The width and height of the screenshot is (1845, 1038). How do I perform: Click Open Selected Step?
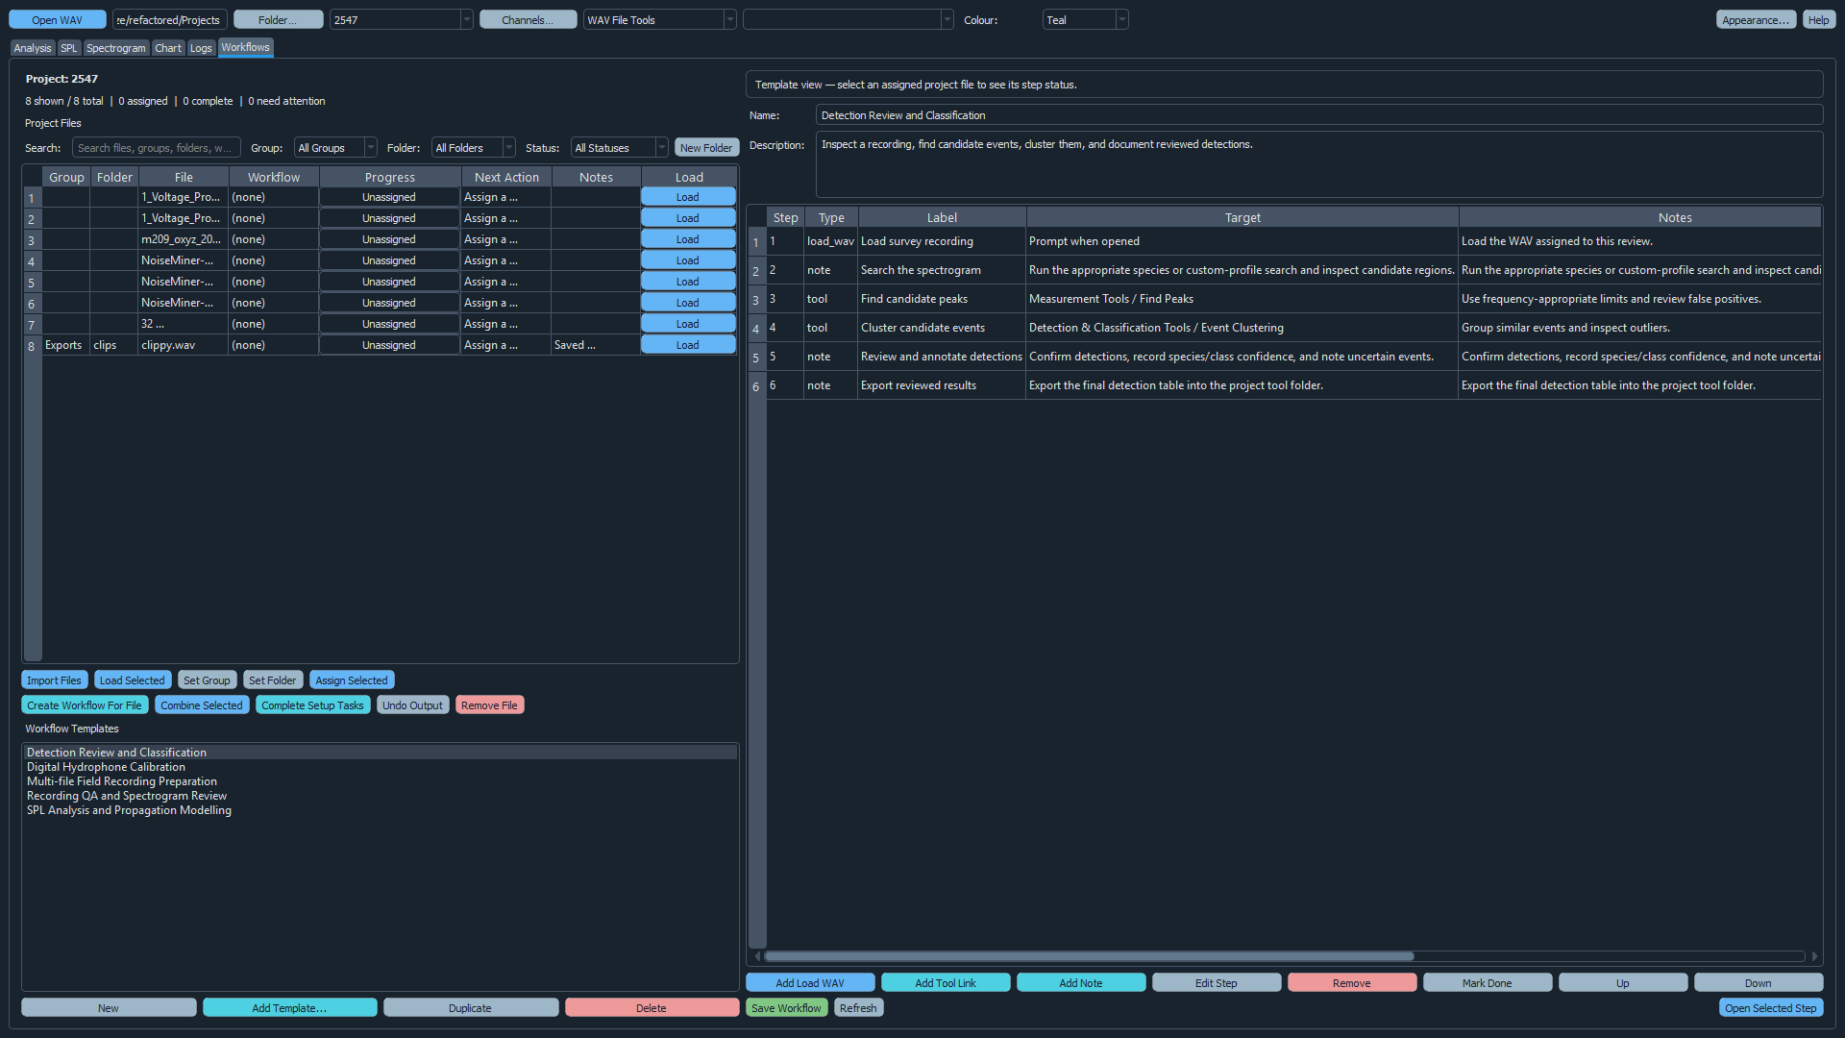[1771, 1008]
